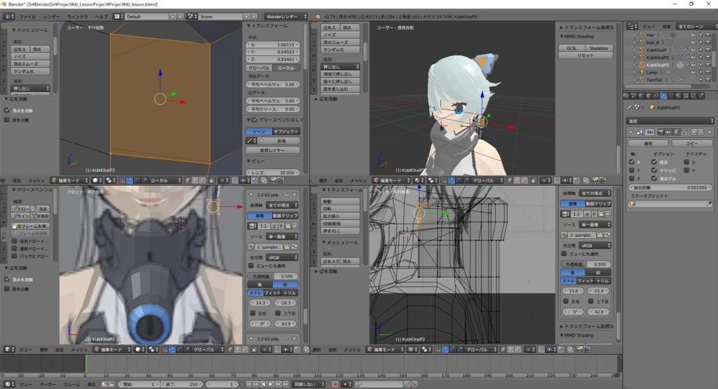This screenshot has width=718, height=389.
Task: Open the ローカル transform orientation dropdown
Action: tap(165, 180)
